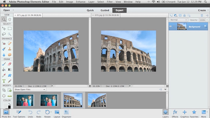Toggle lock transparent pixels in Layers panel

coord(189,15)
